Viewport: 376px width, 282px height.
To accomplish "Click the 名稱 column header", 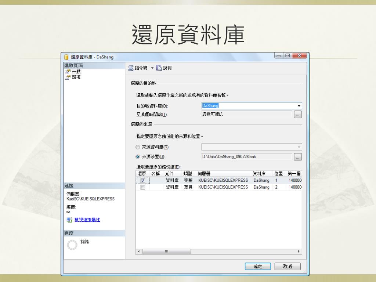I will [x=156, y=174].
